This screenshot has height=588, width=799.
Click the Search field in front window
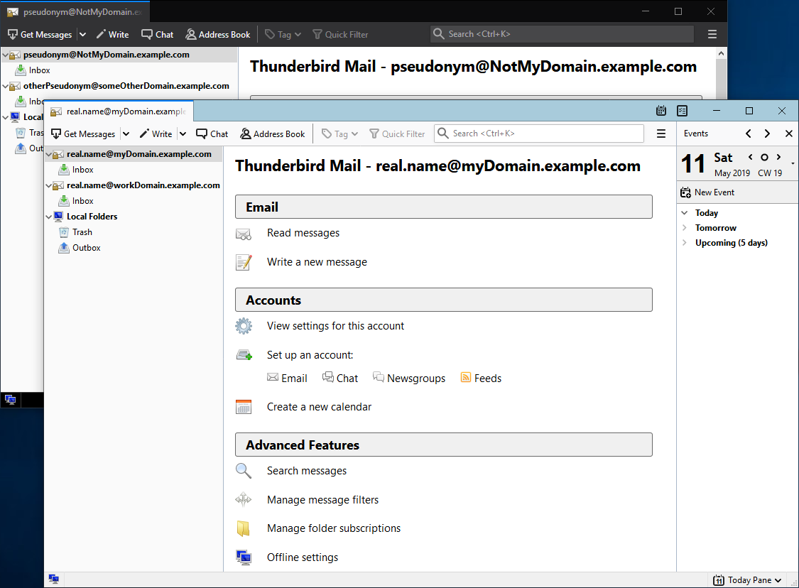point(540,134)
